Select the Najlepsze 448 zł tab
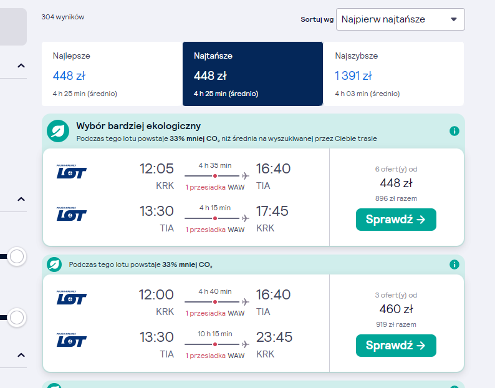The image size is (495, 388). [x=112, y=74]
